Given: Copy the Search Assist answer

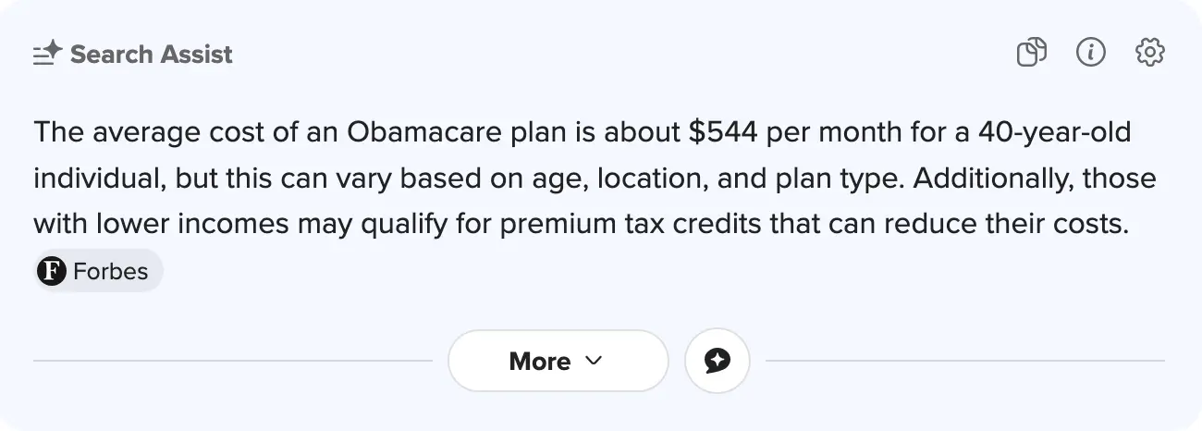Looking at the screenshot, I should [1031, 53].
